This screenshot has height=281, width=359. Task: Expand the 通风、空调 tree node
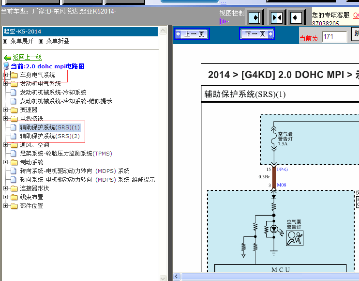(6, 145)
